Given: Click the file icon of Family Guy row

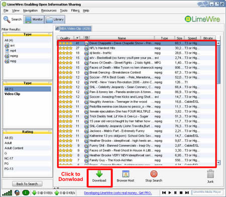Looking at the screenshot, I should tap(86, 160).
